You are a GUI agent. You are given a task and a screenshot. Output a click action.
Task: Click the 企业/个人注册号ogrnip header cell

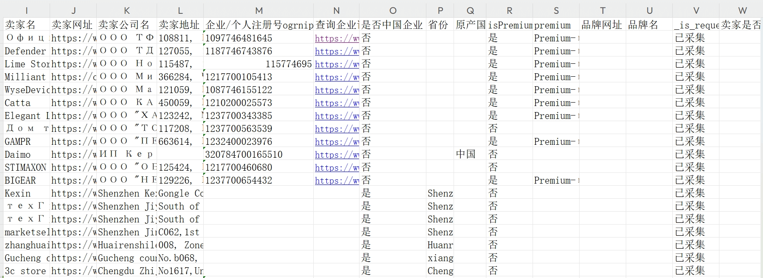259,25
